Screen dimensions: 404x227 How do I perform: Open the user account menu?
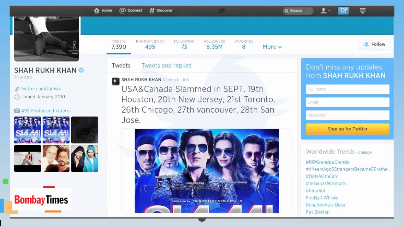click(x=325, y=11)
